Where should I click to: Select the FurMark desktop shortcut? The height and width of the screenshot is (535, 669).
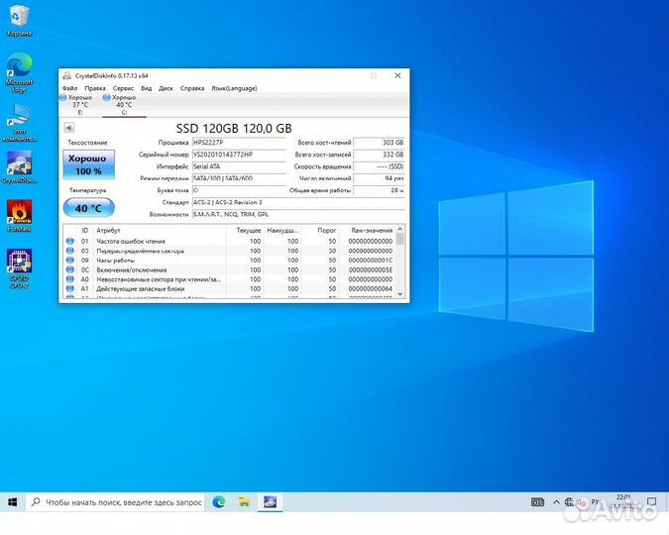click(19, 216)
